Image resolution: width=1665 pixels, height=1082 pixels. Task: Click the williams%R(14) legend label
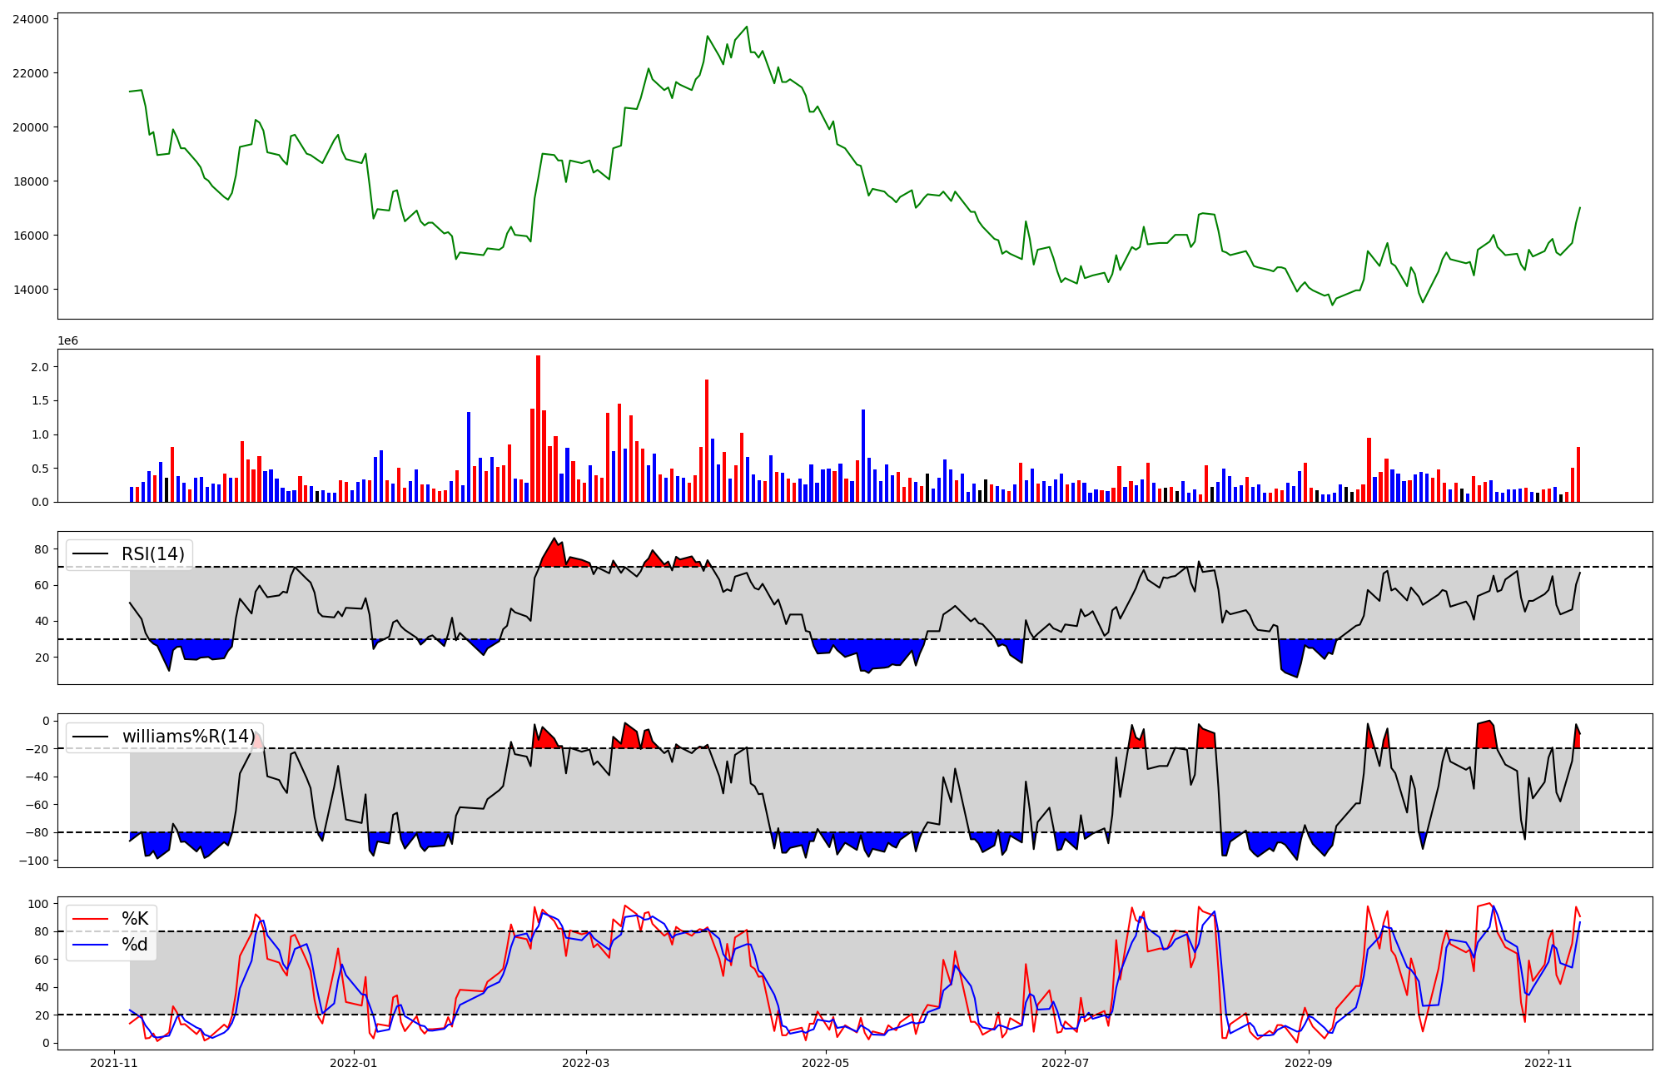188,737
